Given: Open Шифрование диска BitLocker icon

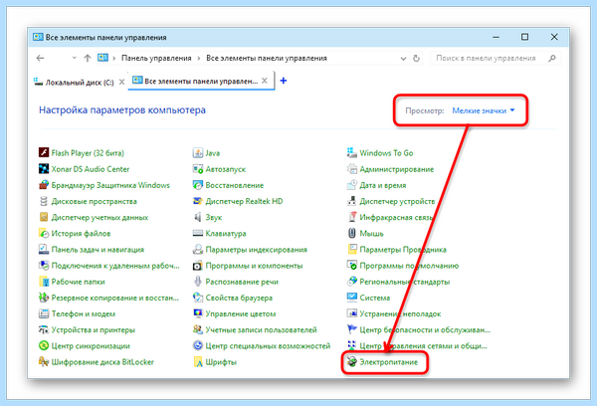Looking at the screenshot, I should (x=44, y=362).
